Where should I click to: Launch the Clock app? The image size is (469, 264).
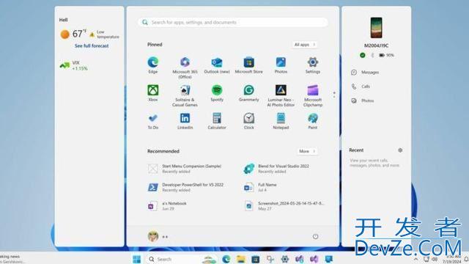click(249, 121)
